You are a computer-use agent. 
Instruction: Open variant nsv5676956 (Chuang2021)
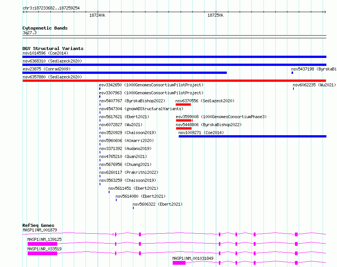pos(125,164)
